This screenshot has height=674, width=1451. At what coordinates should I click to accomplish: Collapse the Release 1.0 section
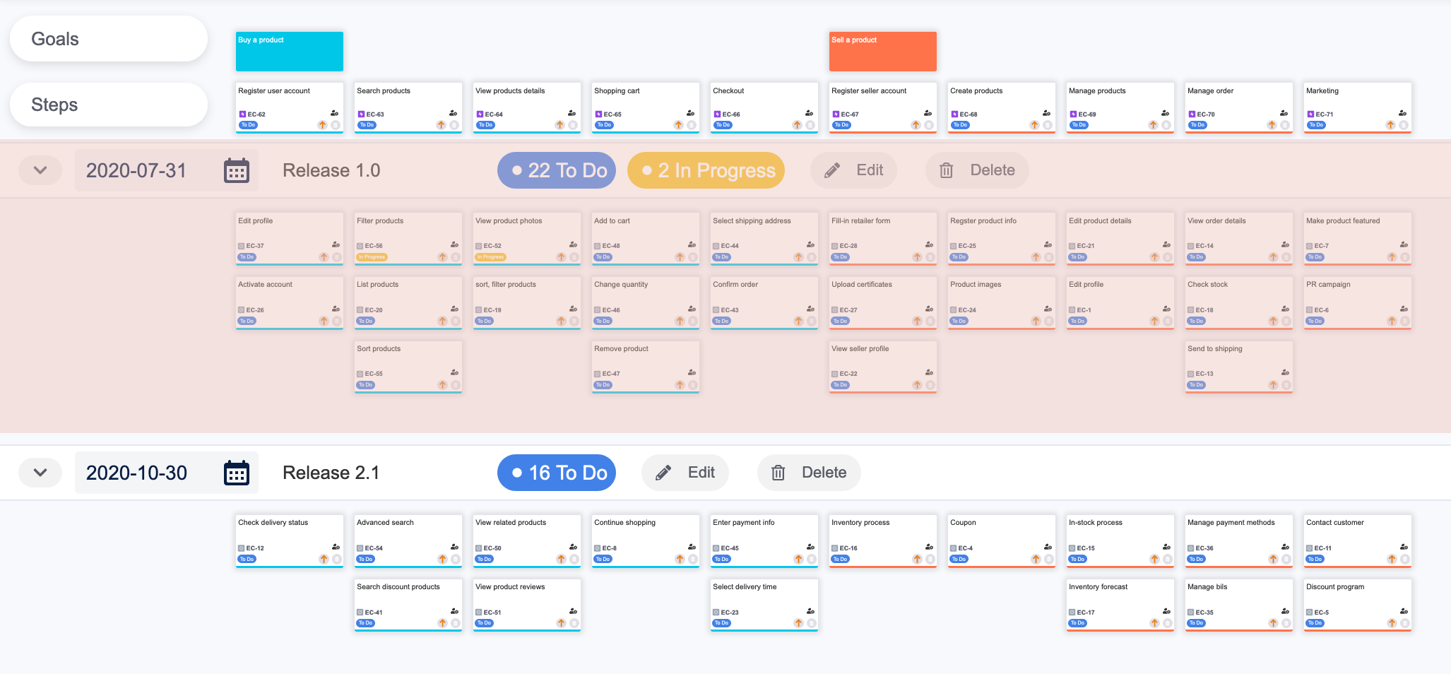click(x=40, y=170)
